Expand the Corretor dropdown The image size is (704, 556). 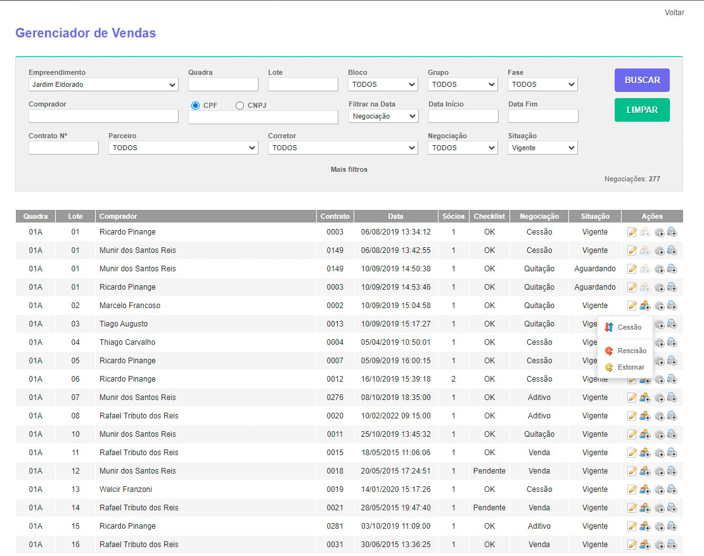pos(343,148)
